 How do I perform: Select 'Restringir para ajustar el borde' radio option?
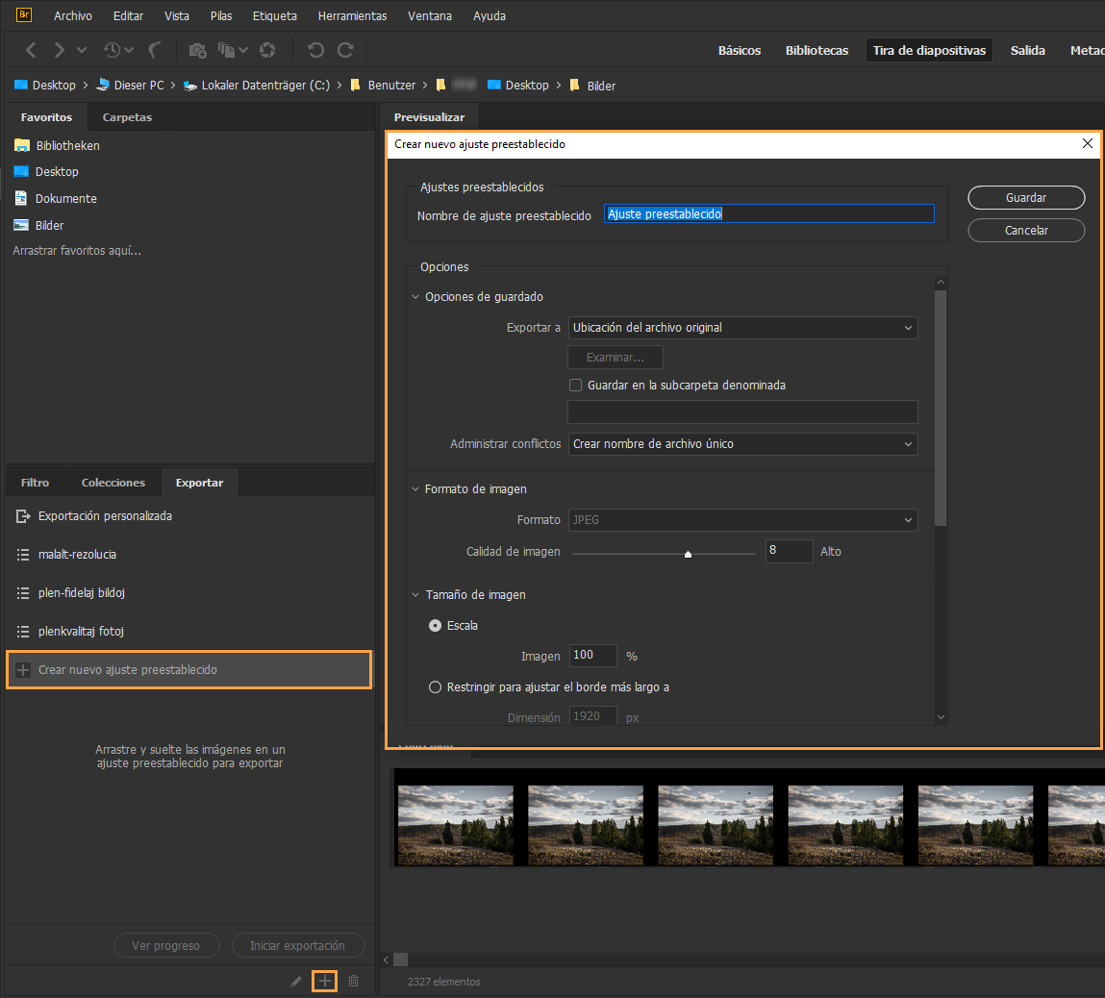coord(436,687)
